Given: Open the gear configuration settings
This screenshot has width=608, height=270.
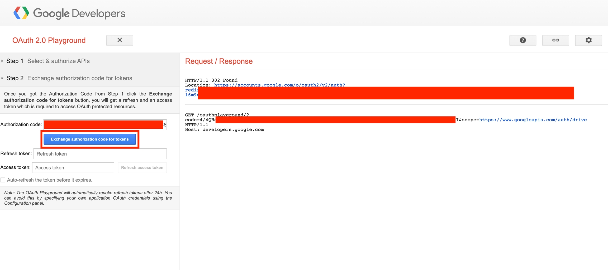Looking at the screenshot, I should (x=588, y=40).
